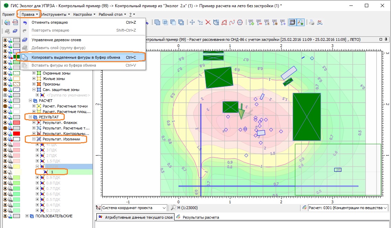Click Управление деревом слоев menu entry
This screenshot has width=391, height=228.
point(56,40)
